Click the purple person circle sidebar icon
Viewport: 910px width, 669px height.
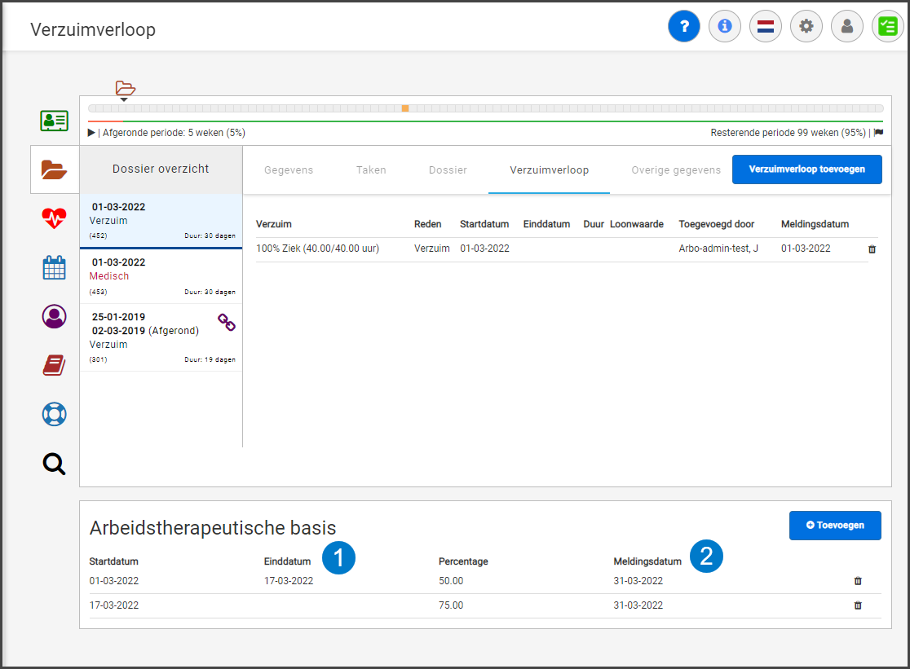point(55,316)
